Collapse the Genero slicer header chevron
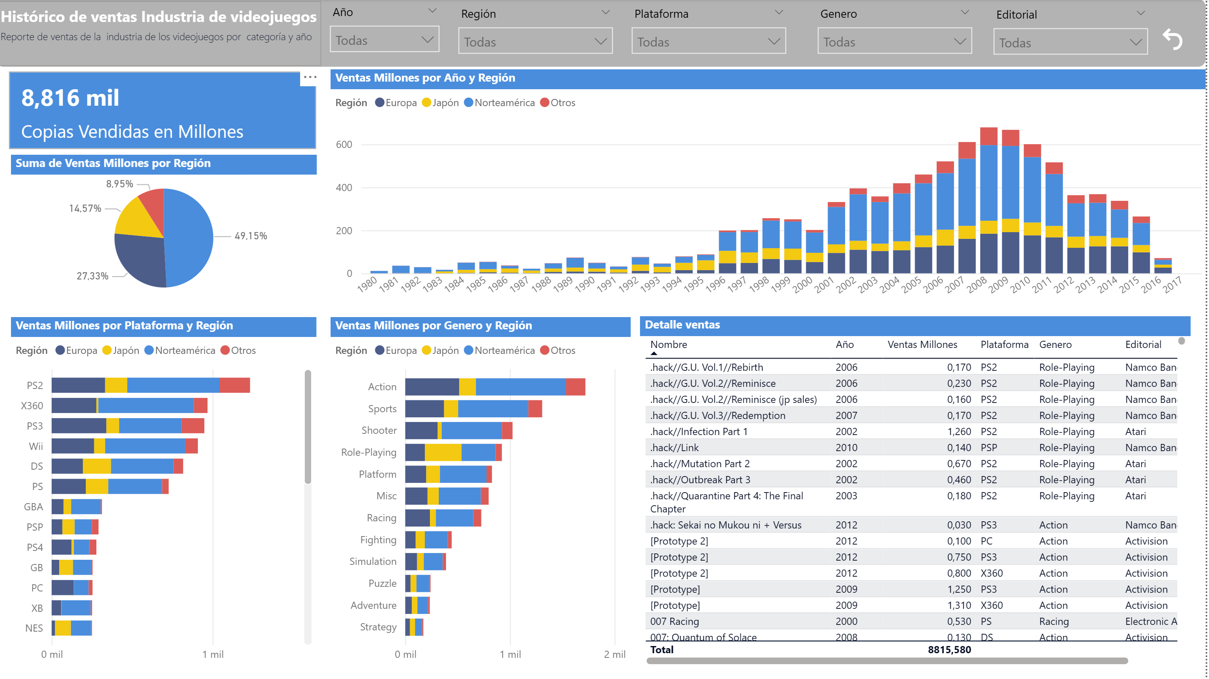1209x679 pixels. [x=965, y=12]
